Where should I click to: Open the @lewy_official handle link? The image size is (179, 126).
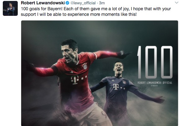click(83, 3)
